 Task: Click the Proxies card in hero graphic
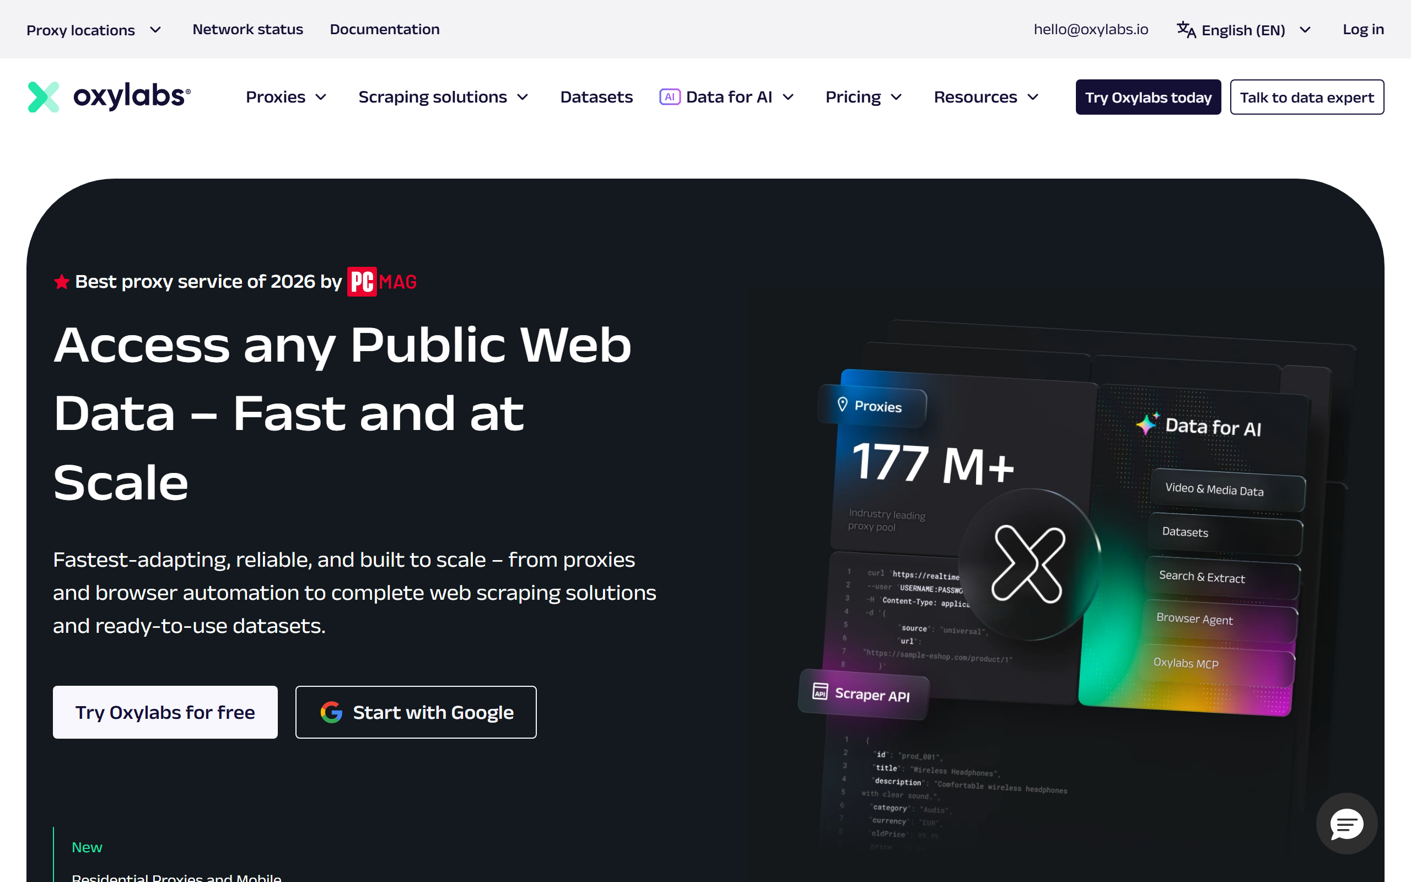871,405
